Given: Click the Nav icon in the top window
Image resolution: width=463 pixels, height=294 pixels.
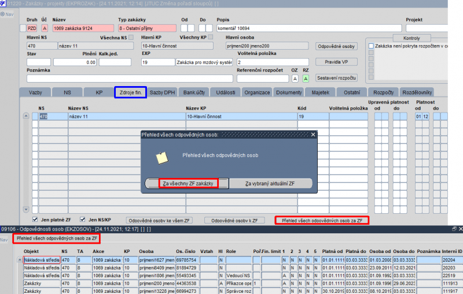Looking at the screenshot, I should (7, 14).
